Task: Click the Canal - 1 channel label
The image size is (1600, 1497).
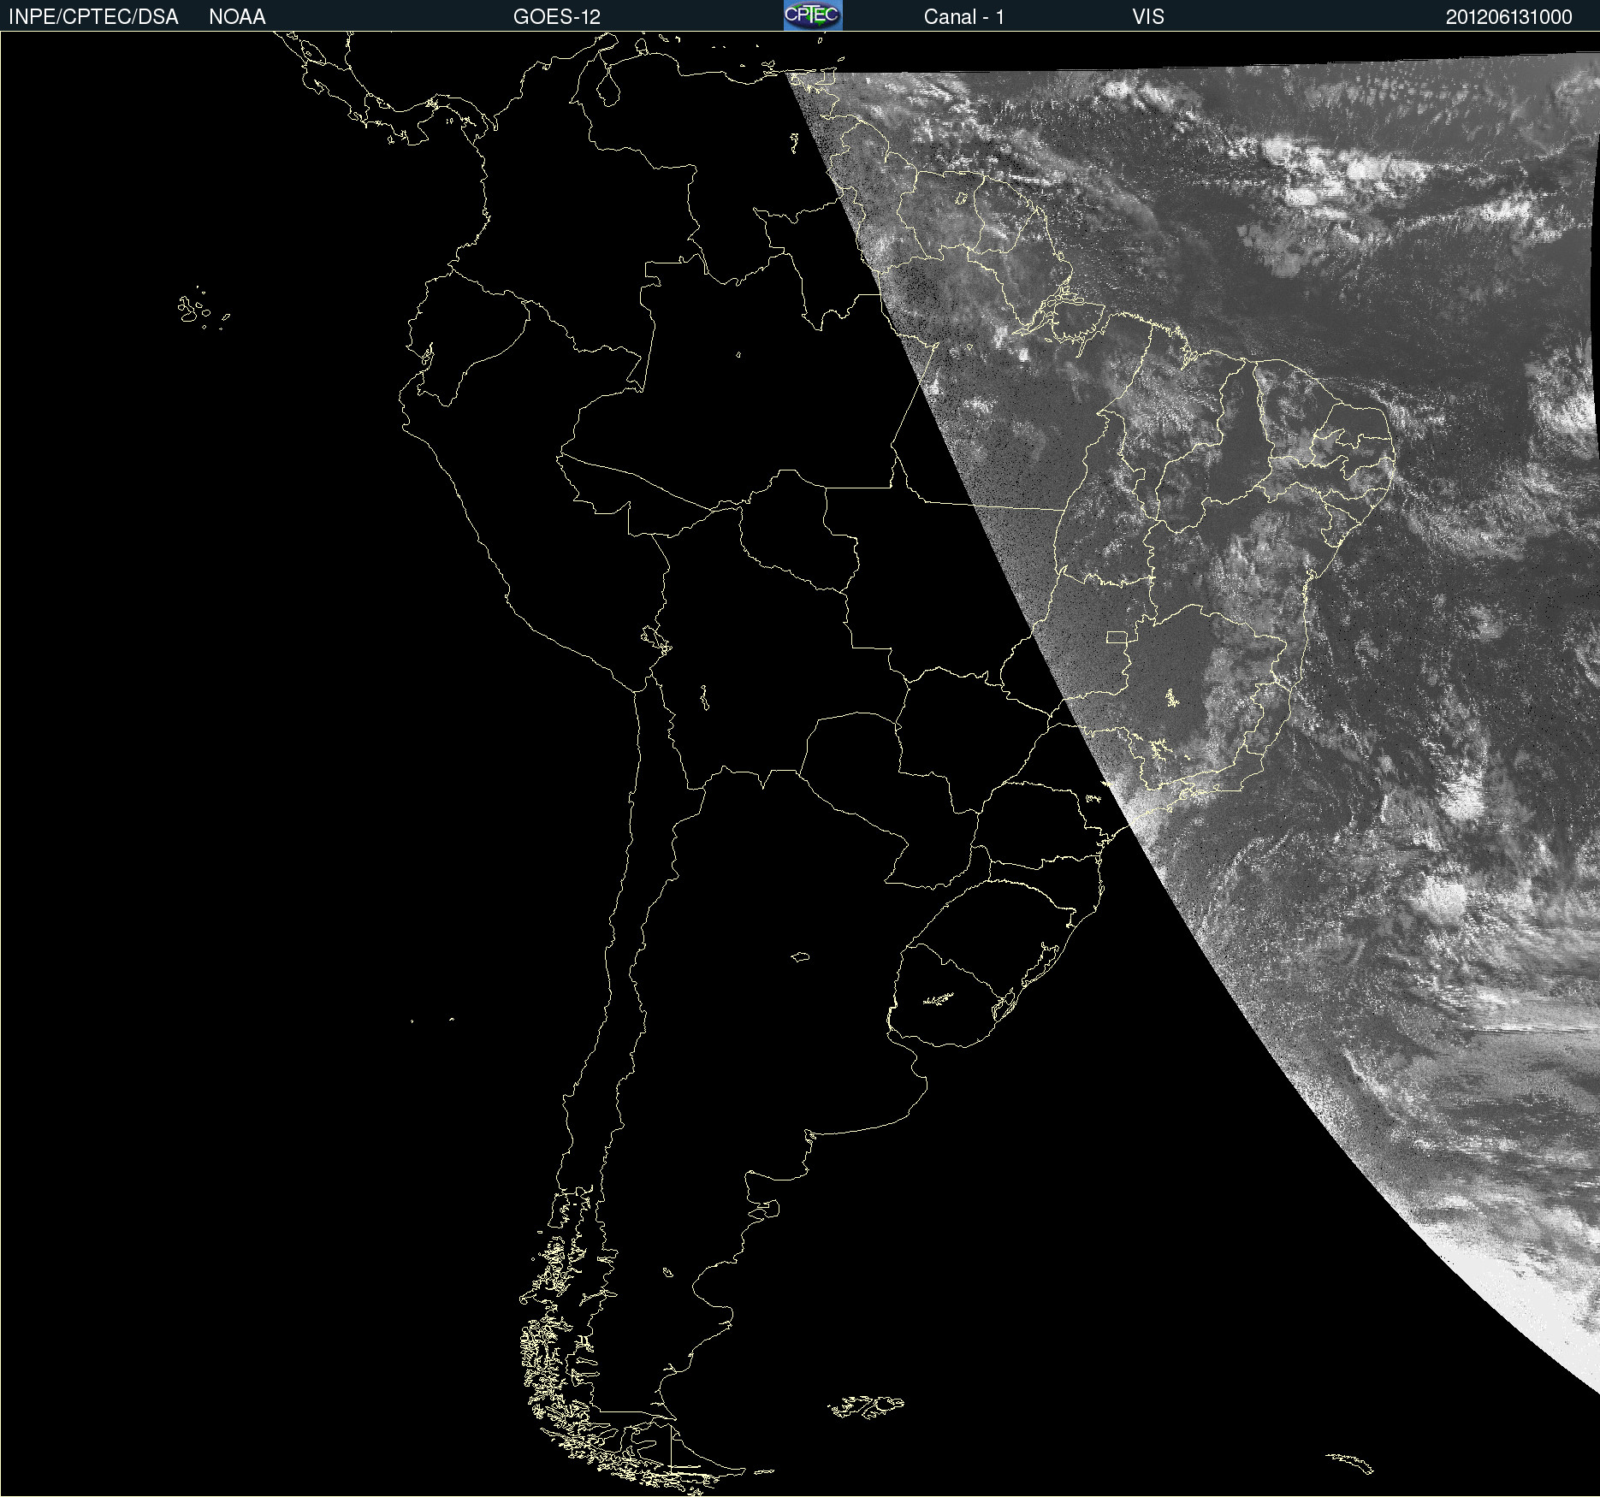Action: click(964, 17)
